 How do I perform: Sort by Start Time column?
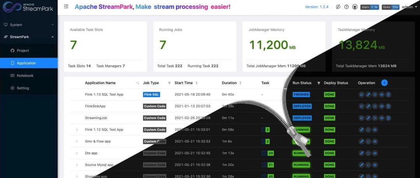pyautogui.click(x=197, y=83)
